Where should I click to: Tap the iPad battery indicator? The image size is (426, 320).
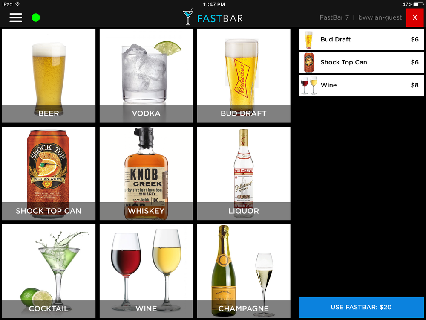pyautogui.click(x=418, y=4)
